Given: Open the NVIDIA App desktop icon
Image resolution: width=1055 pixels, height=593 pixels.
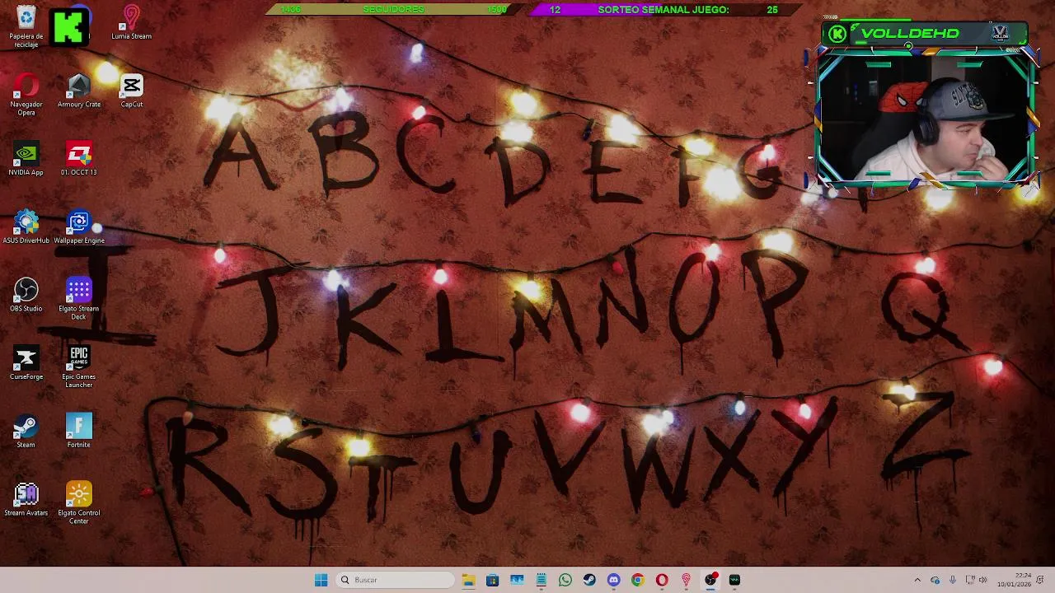Looking at the screenshot, I should point(26,159).
